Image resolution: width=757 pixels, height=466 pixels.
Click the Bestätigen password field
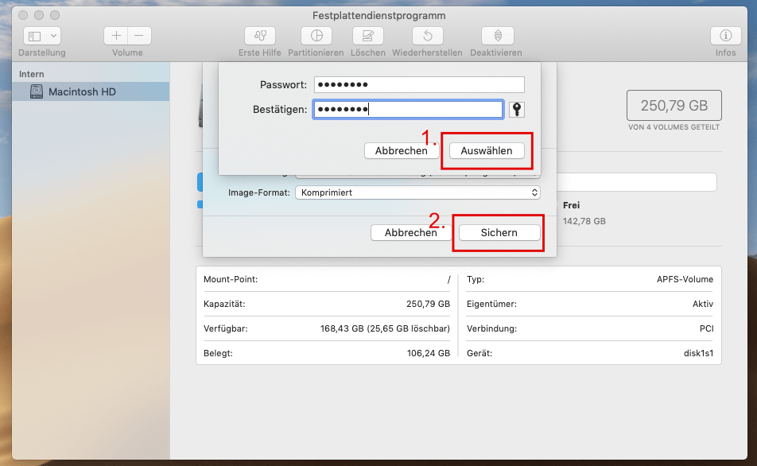(408, 110)
